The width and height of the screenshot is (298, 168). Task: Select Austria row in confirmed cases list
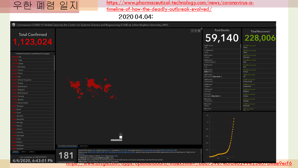(x=33, y=99)
